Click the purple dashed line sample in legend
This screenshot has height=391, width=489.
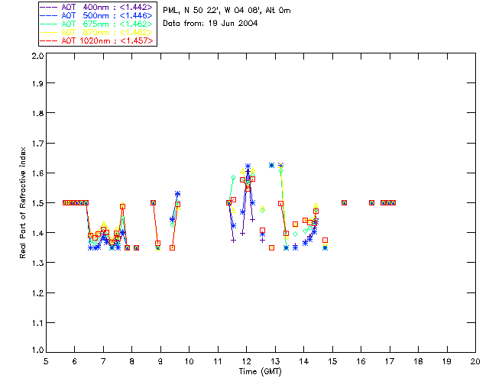(49, 8)
